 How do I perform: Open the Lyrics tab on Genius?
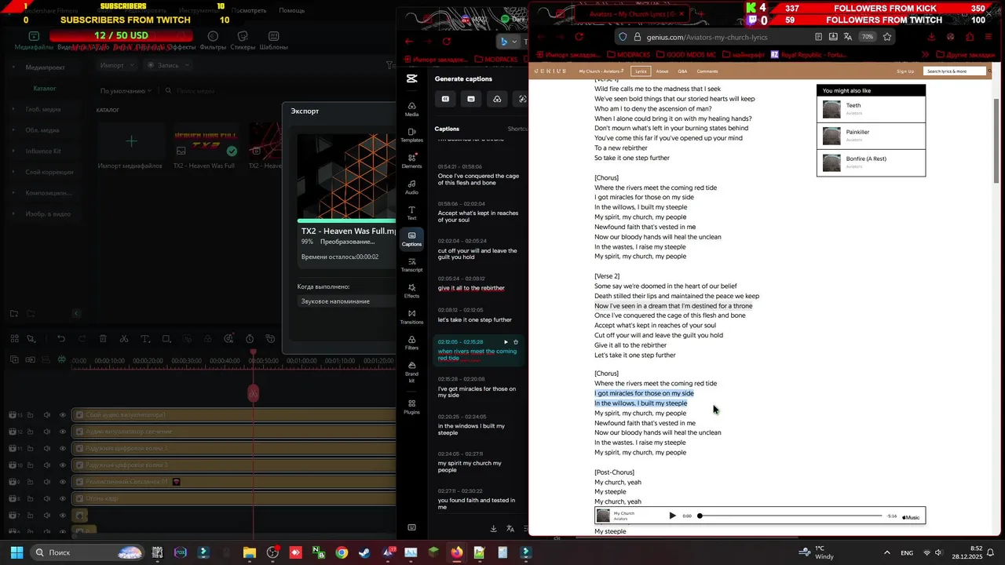click(641, 71)
